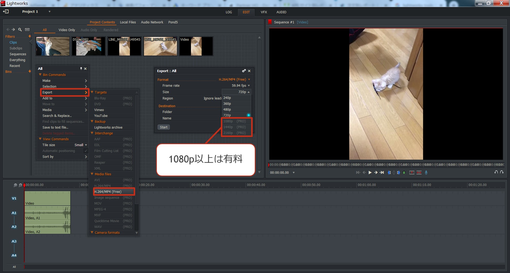The width and height of the screenshot is (510, 273).
Task: Clear marks with the diamond icon
Action: [394, 173]
